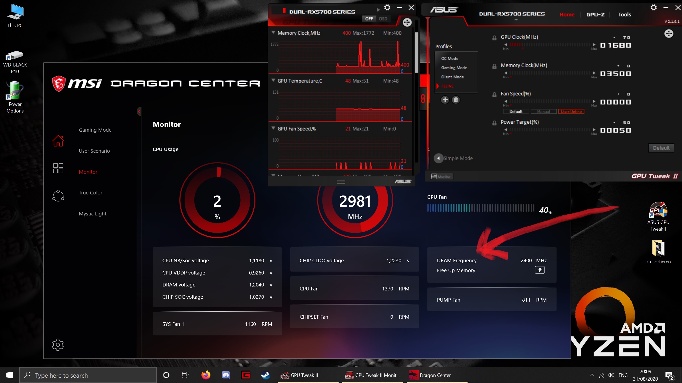Add a new GPU Tweak profile
Image resolution: width=682 pixels, height=383 pixels.
point(445,100)
